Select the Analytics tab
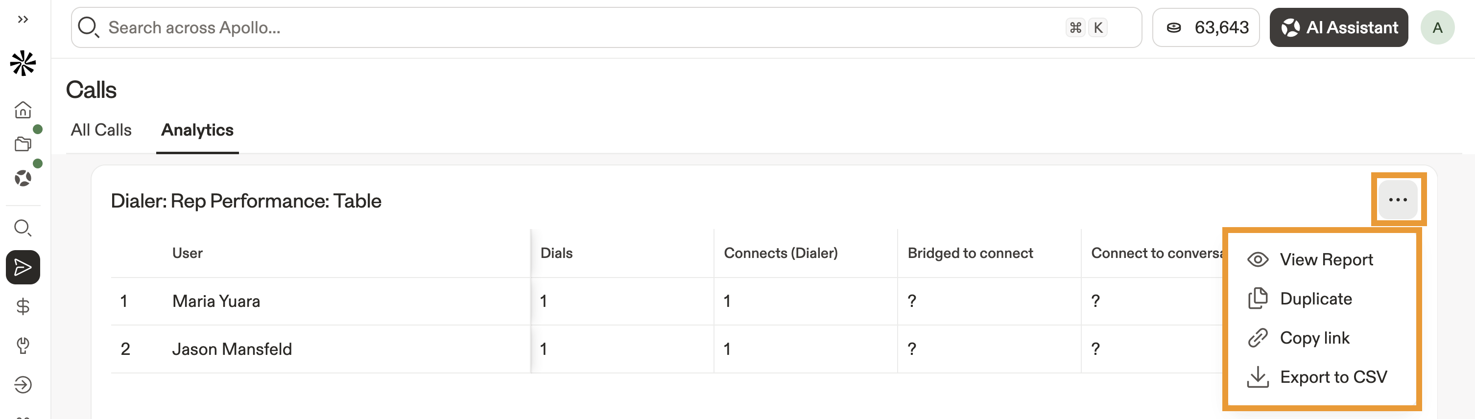The image size is (1475, 419). click(197, 130)
